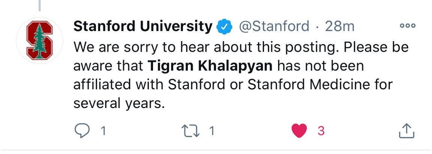The height and width of the screenshot is (154, 432).
Task: Open the Stanford tree logo avatar
Action: pyautogui.click(x=40, y=40)
